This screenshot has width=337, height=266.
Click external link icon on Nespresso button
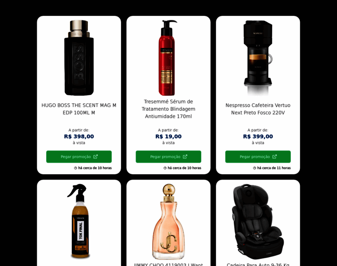[274, 156]
